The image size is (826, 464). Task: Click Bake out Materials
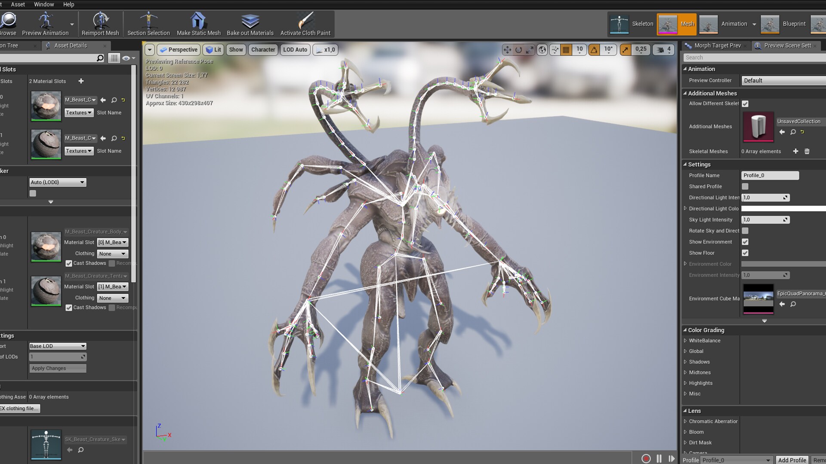250,24
